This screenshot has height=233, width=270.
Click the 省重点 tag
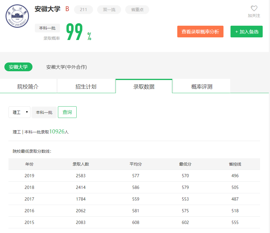pyautogui.click(x=137, y=10)
